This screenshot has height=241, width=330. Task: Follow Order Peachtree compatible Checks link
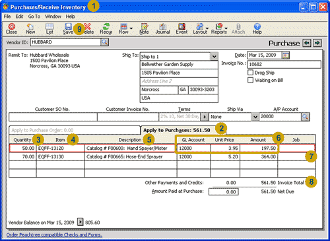coord(54,235)
